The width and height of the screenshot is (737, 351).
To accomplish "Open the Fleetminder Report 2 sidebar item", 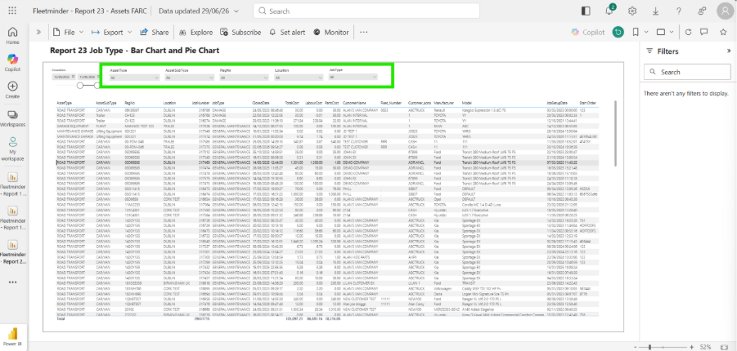I will point(13,252).
